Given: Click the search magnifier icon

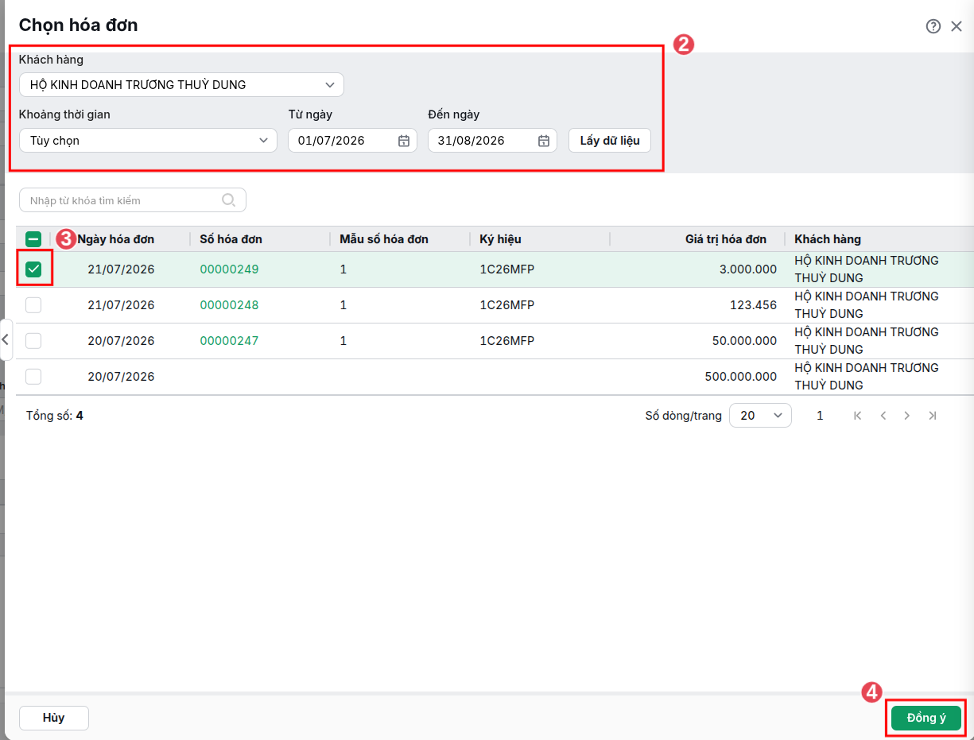Looking at the screenshot, I should pyautogui.click(x=229, y=200).
